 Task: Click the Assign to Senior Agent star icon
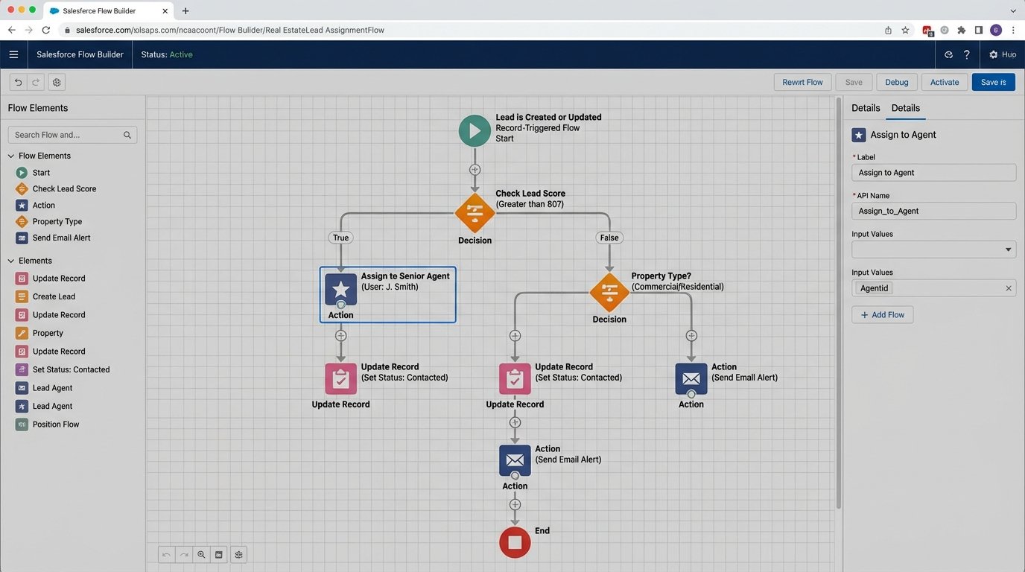[340, 290]
